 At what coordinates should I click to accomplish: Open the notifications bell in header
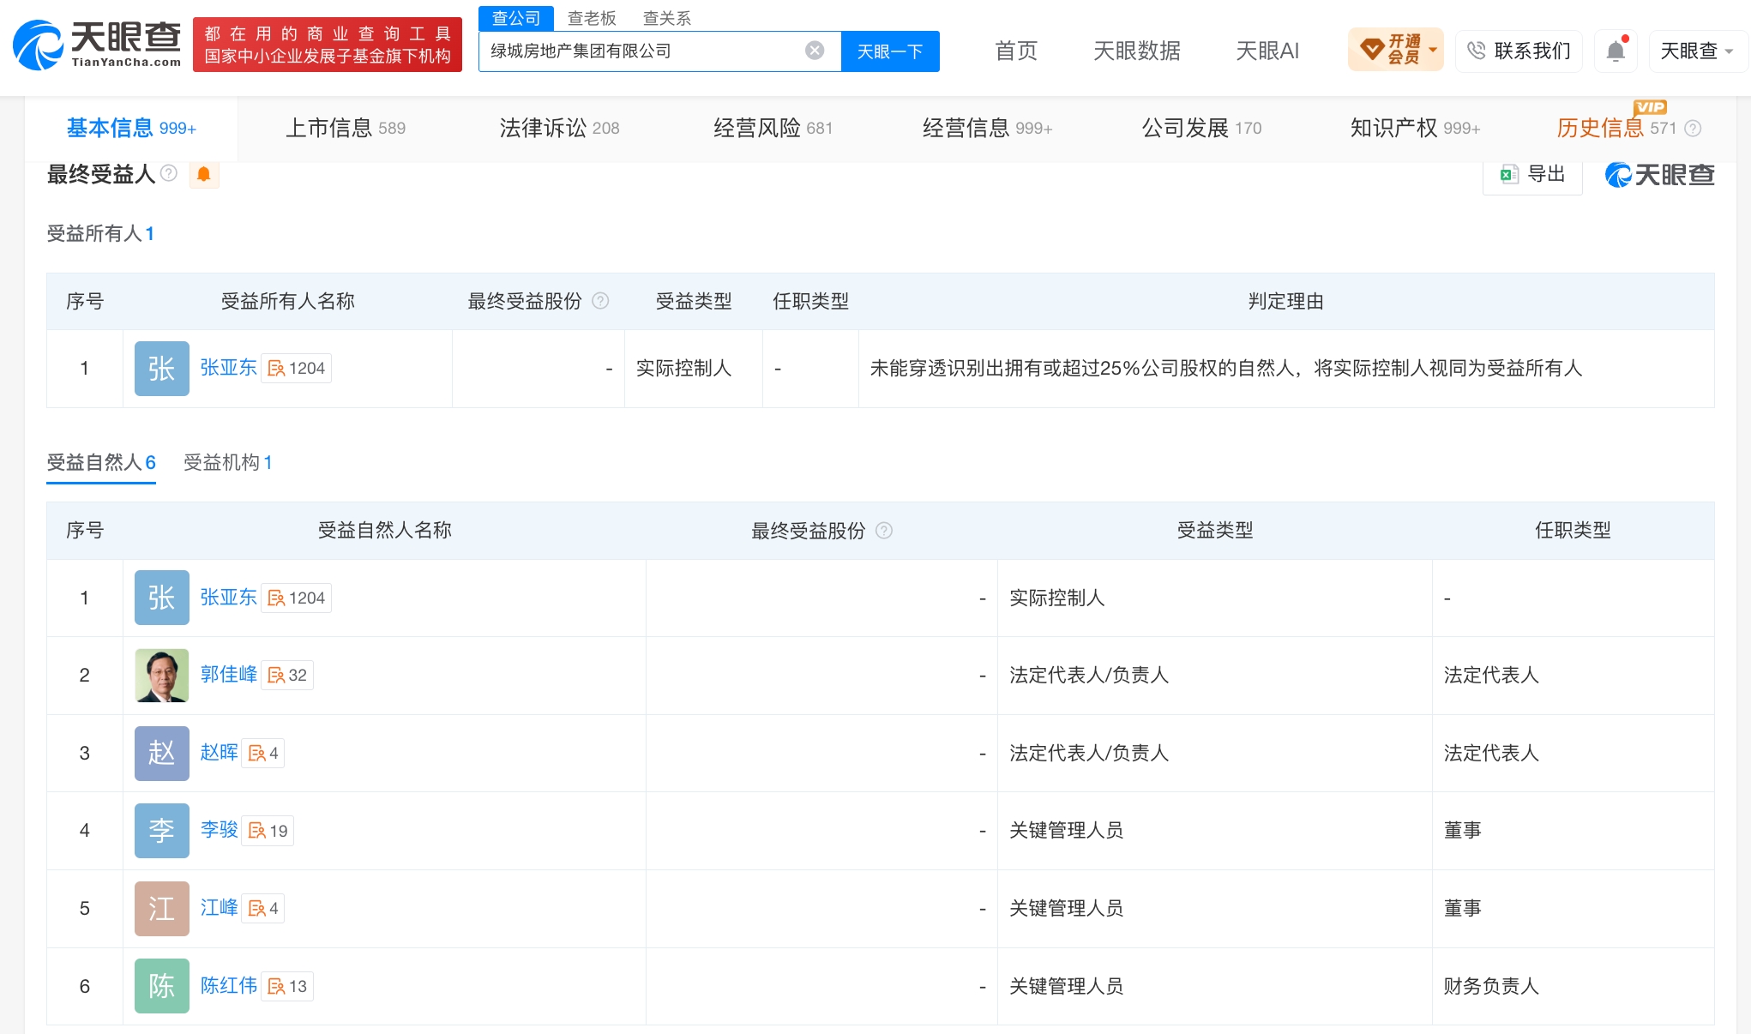(1616, 51)
